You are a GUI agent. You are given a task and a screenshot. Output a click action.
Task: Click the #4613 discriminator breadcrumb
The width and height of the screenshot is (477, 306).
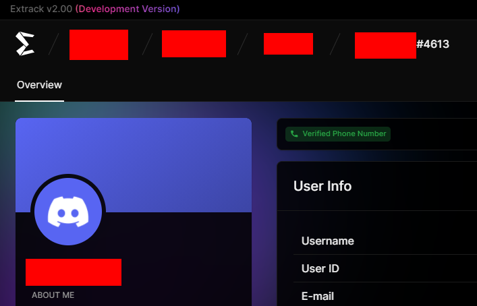pos(432,44)
